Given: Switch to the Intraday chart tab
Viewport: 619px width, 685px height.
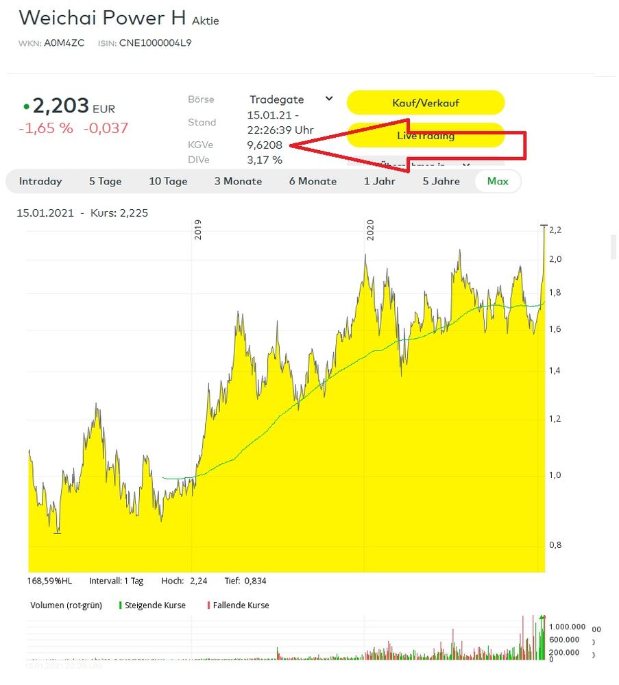Looking at the screenshot, I should click(x=40, y=182).
